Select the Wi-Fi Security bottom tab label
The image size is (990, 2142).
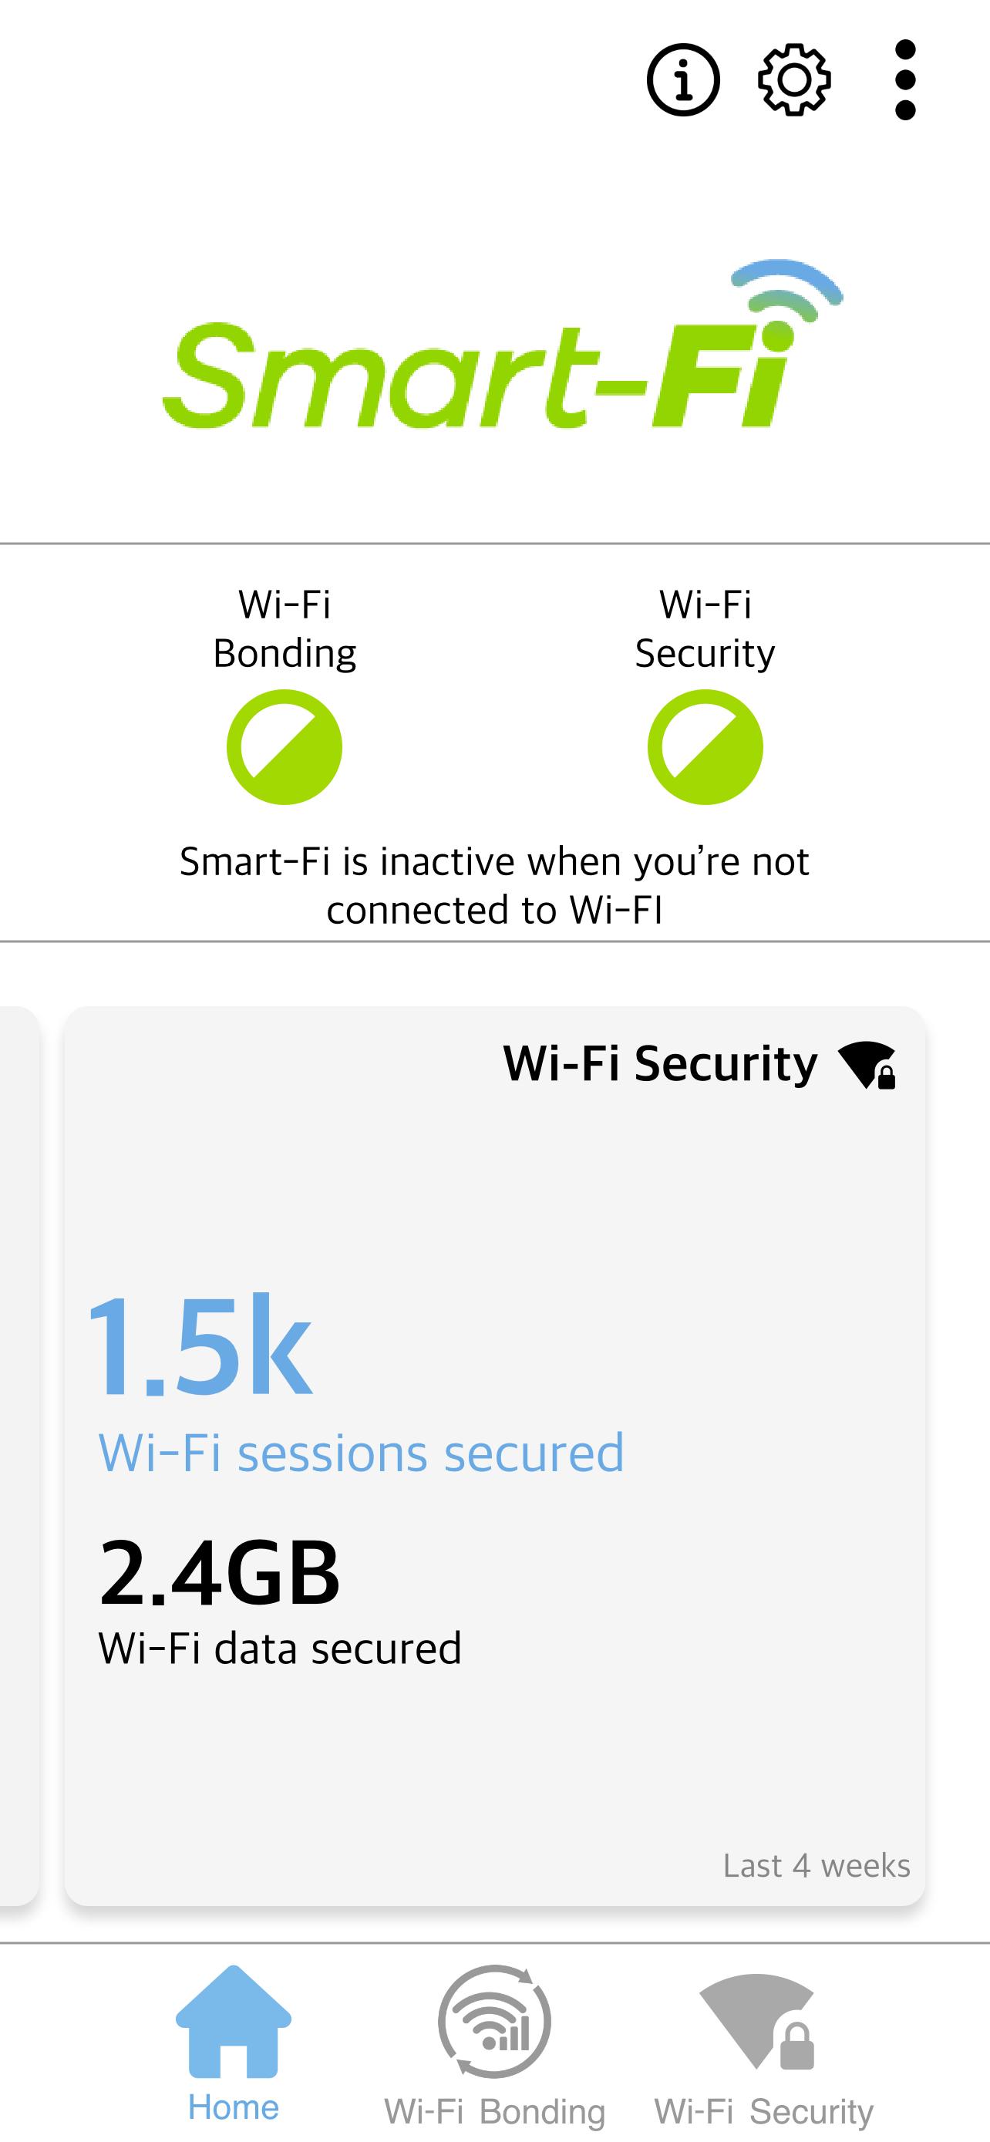tap(764, 2111)
